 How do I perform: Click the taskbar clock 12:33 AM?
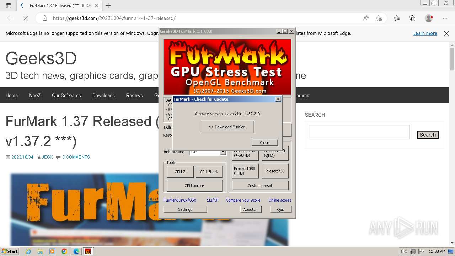[437, 251]
